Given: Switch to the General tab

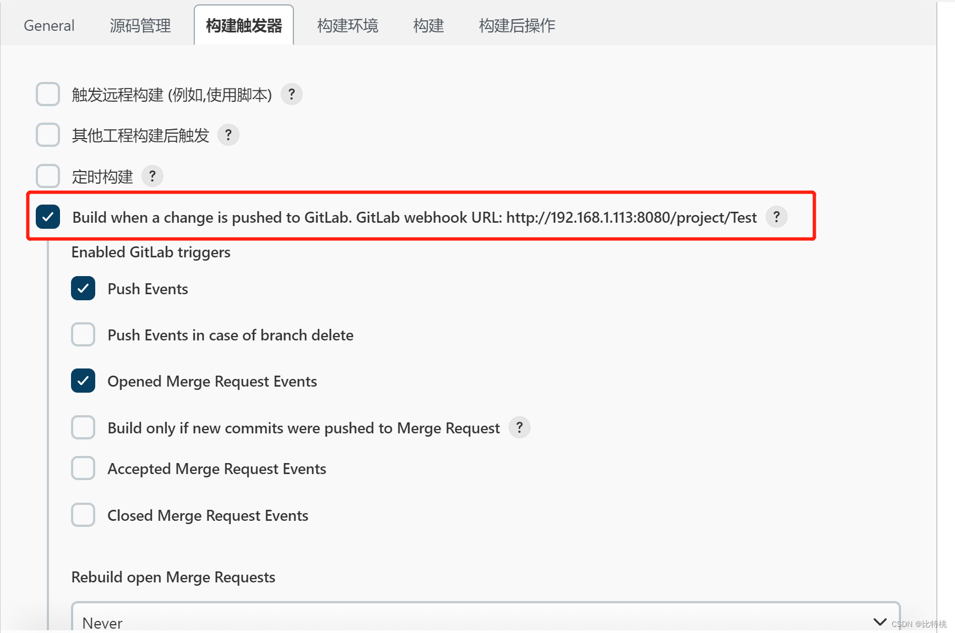Looking at the screenshot, I should click(x=49, y=25).
